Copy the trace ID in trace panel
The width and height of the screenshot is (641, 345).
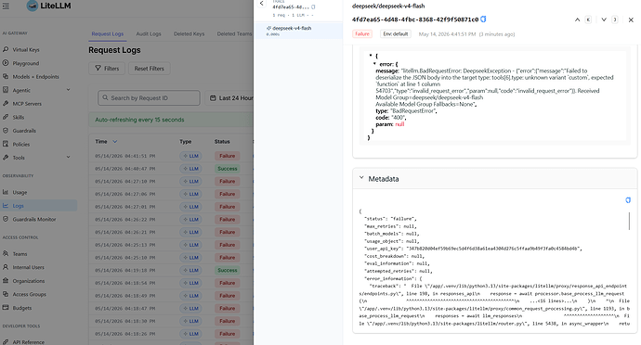(x=313, y=6)
